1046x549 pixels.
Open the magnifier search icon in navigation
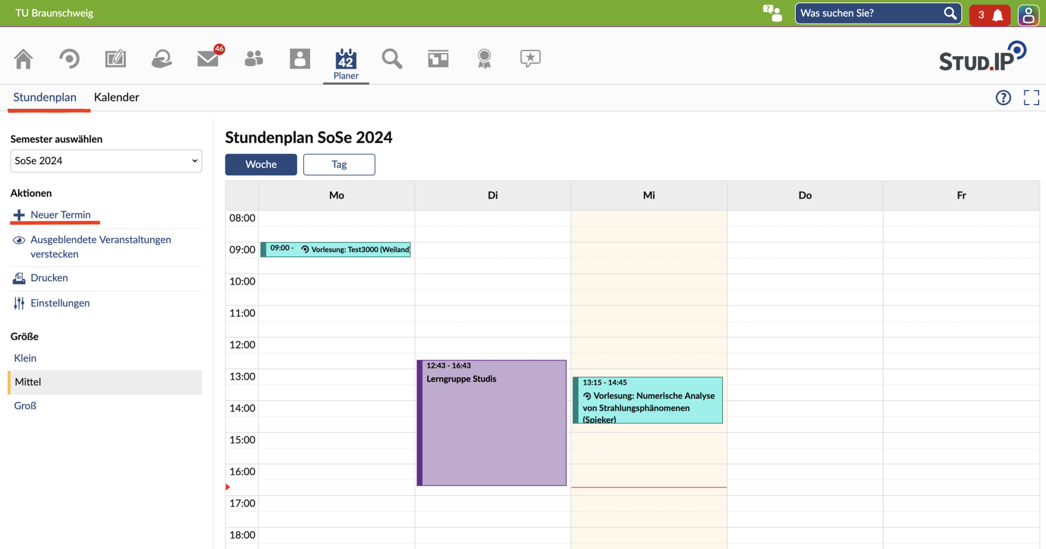click(392, 59)
